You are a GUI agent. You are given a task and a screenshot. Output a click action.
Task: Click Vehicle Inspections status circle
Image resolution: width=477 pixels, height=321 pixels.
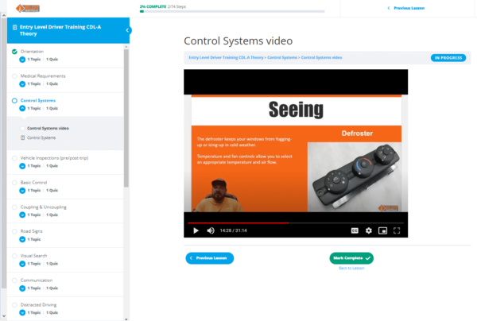[x=14, y=158]
